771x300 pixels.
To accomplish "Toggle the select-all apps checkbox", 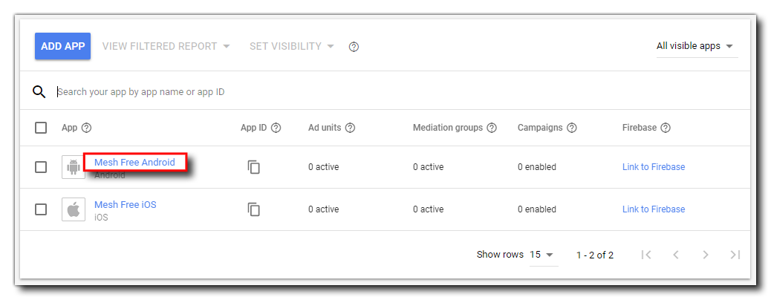I will [41, 128].
